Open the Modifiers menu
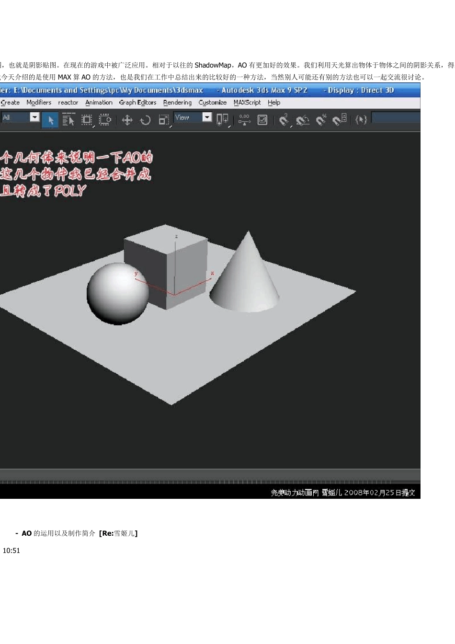The width and height of the screenshot is (455, 644). point(39,103)
